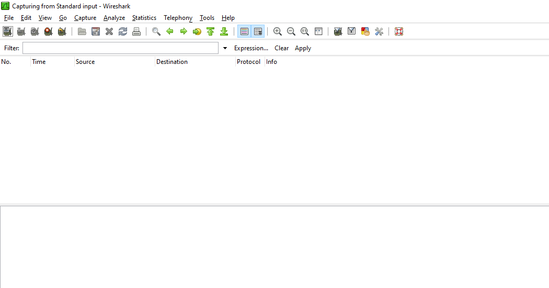Image resolution: width=549 pixels, height=288 pixels.
Task: Open the Go menu
Action: pyautogui.click(x=63, y=18)
